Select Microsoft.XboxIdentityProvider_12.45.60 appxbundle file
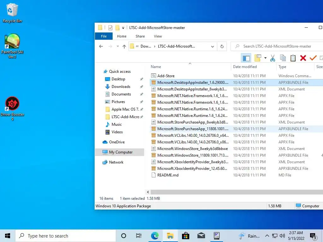Image resolution: width=323 pixels, height=242 pixels. [x=192, y=169]
